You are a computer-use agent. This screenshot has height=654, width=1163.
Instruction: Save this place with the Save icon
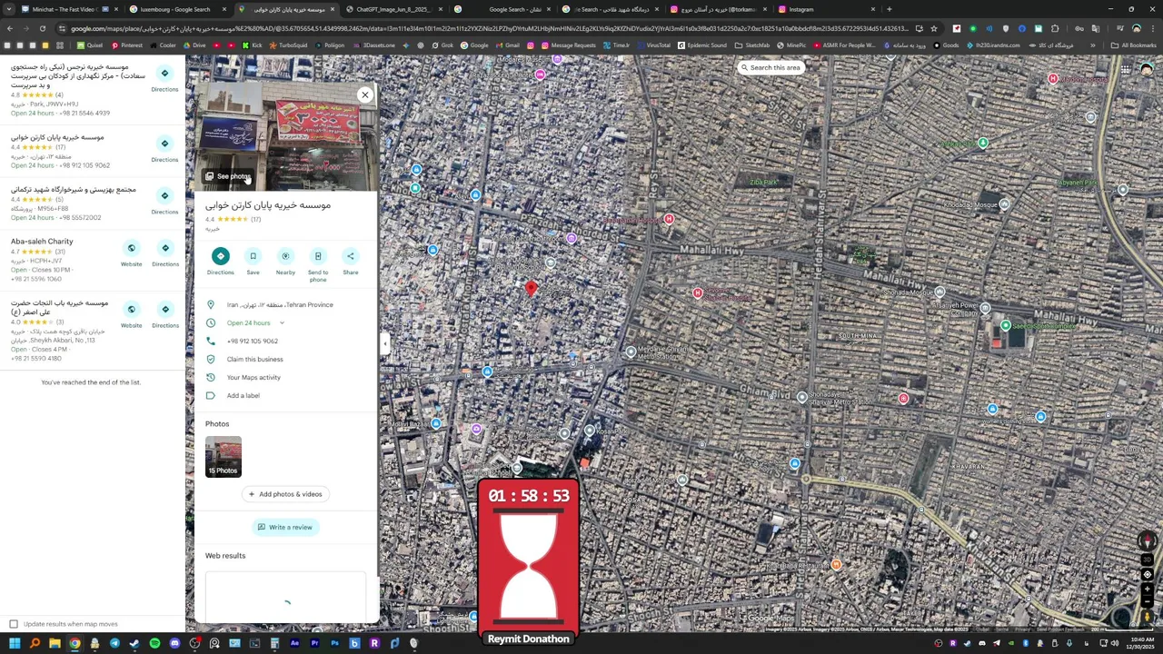253,256
